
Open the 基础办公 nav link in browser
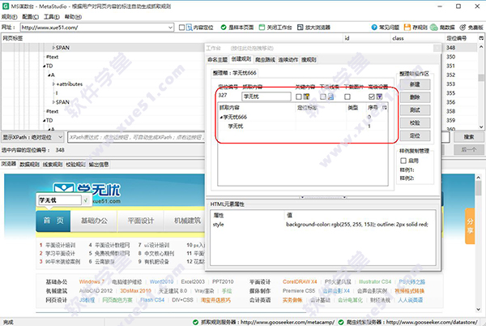click(x=94, y=221)
